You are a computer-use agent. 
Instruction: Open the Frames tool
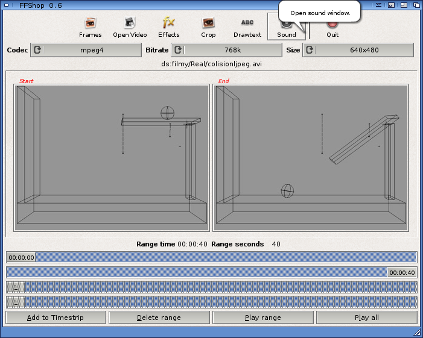(91, 27)
